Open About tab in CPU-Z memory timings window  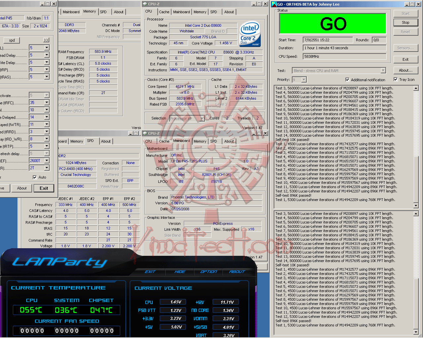pyautogui.click(x=119, y=12)
